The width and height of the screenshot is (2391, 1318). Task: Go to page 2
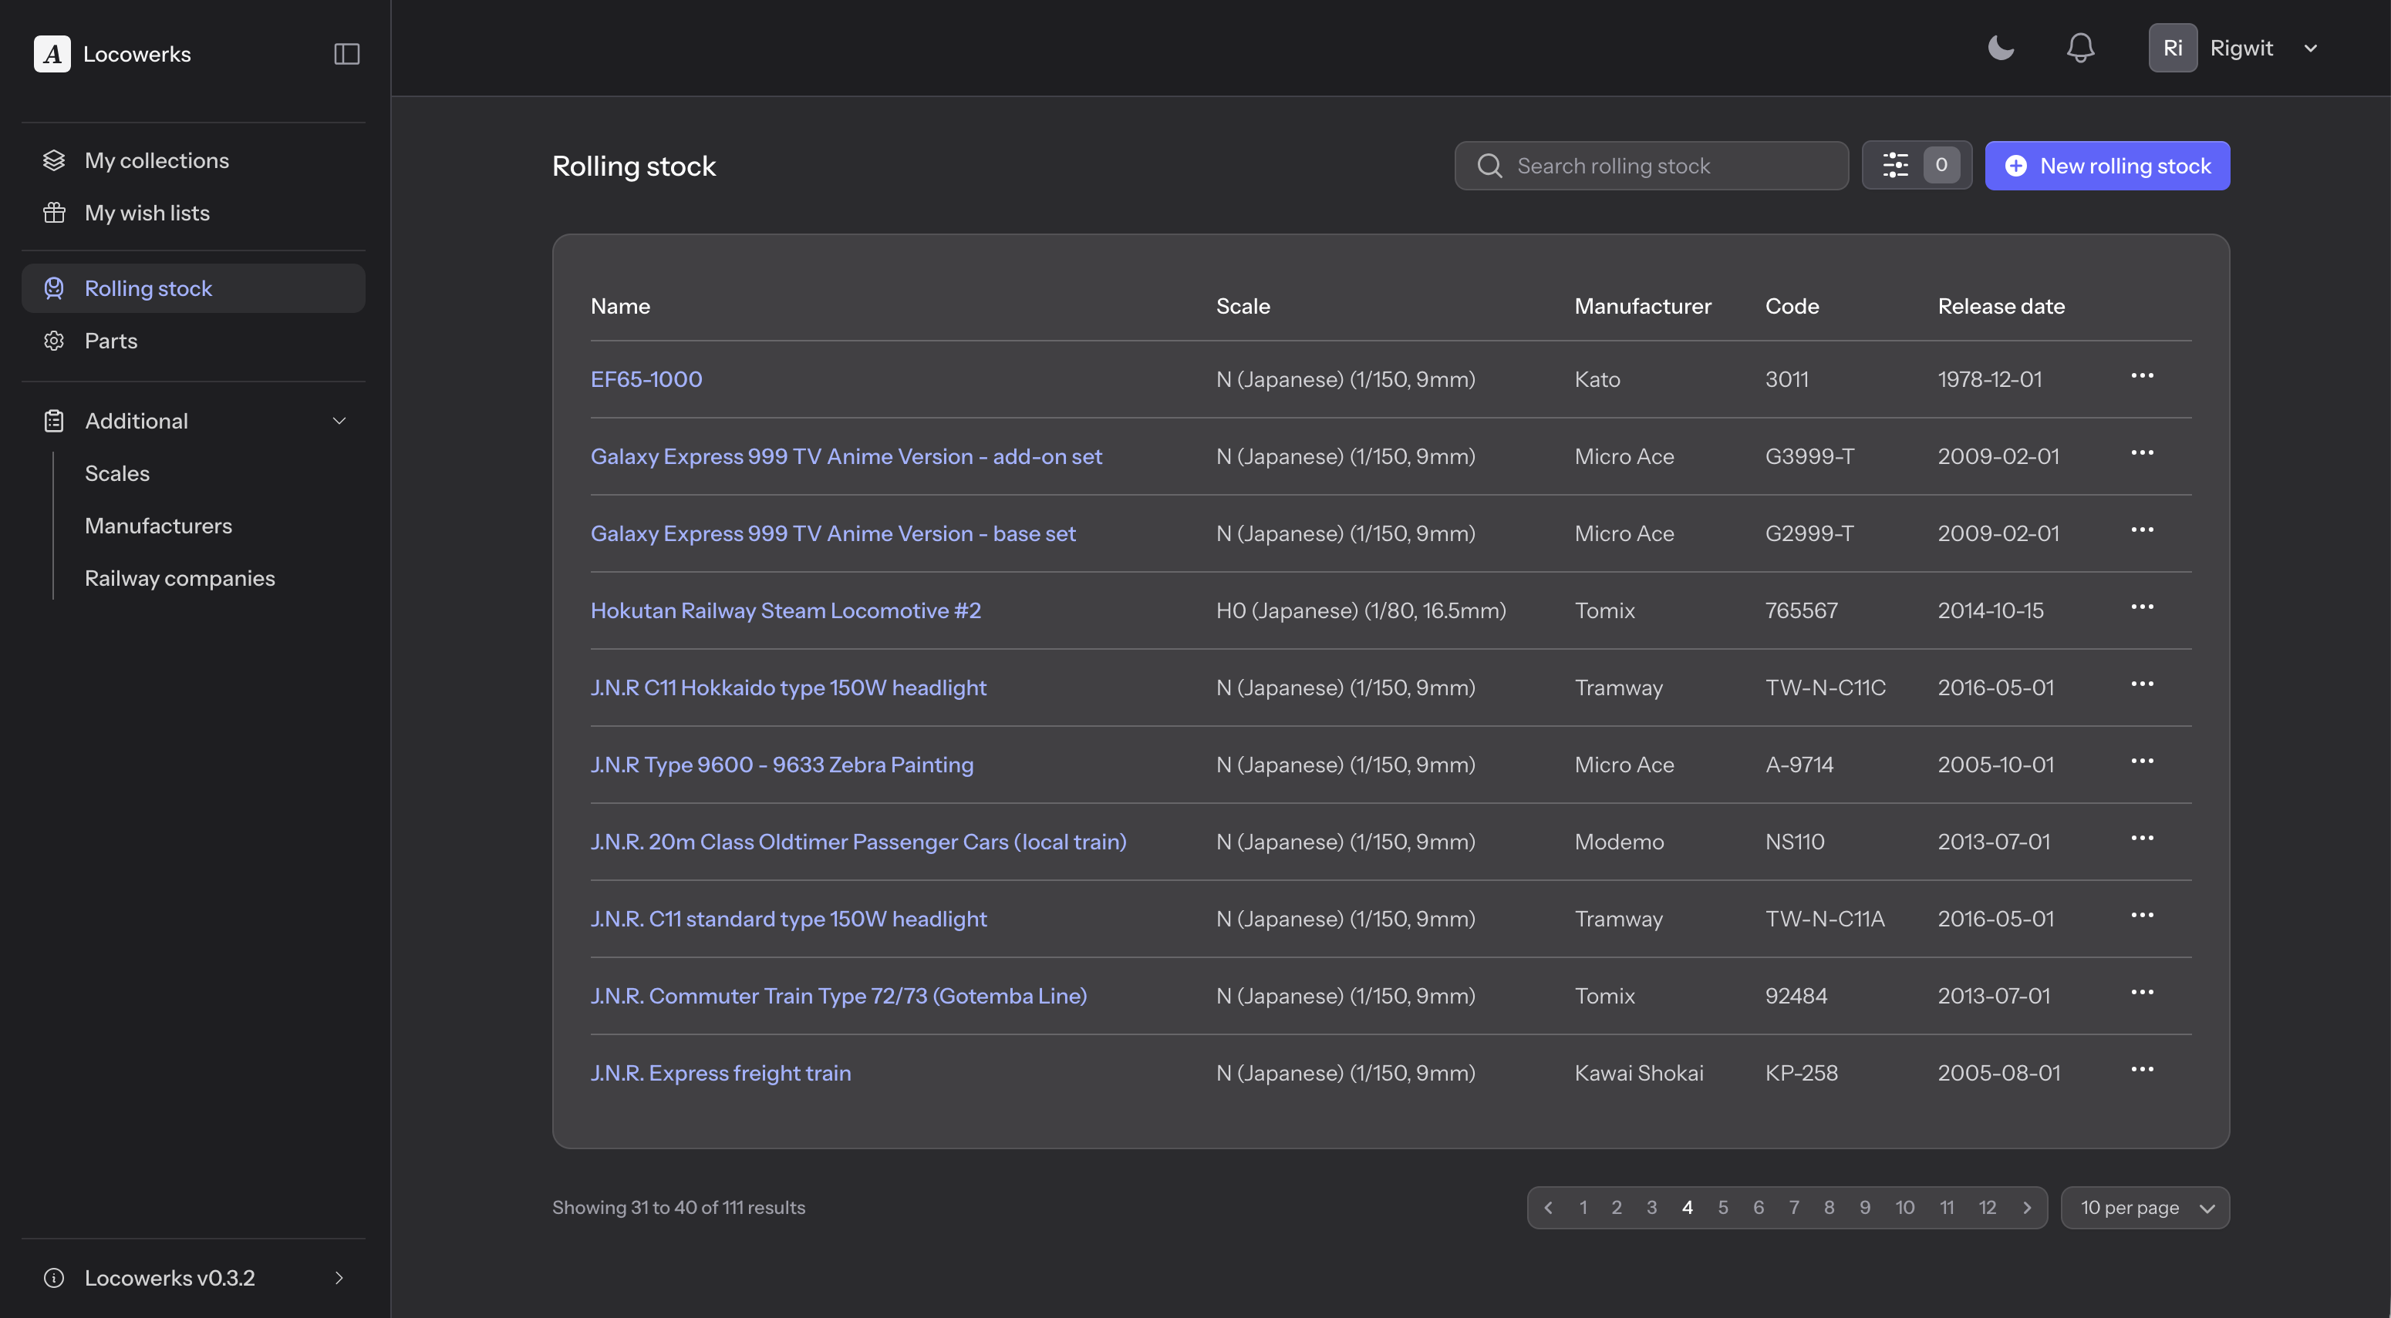[x=1617, y=1208]
